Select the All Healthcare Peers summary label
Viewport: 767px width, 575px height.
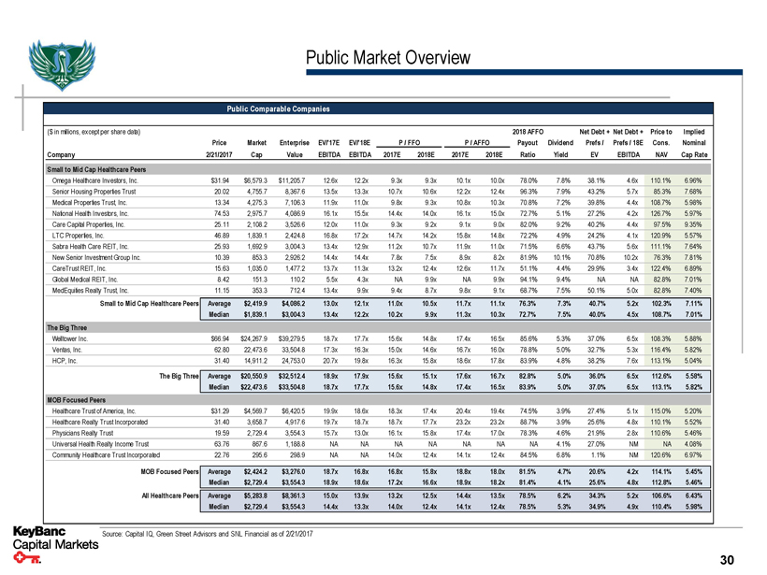coord(161,496)
